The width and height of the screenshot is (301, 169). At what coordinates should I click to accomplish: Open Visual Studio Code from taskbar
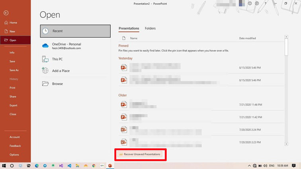pos(69,165)
